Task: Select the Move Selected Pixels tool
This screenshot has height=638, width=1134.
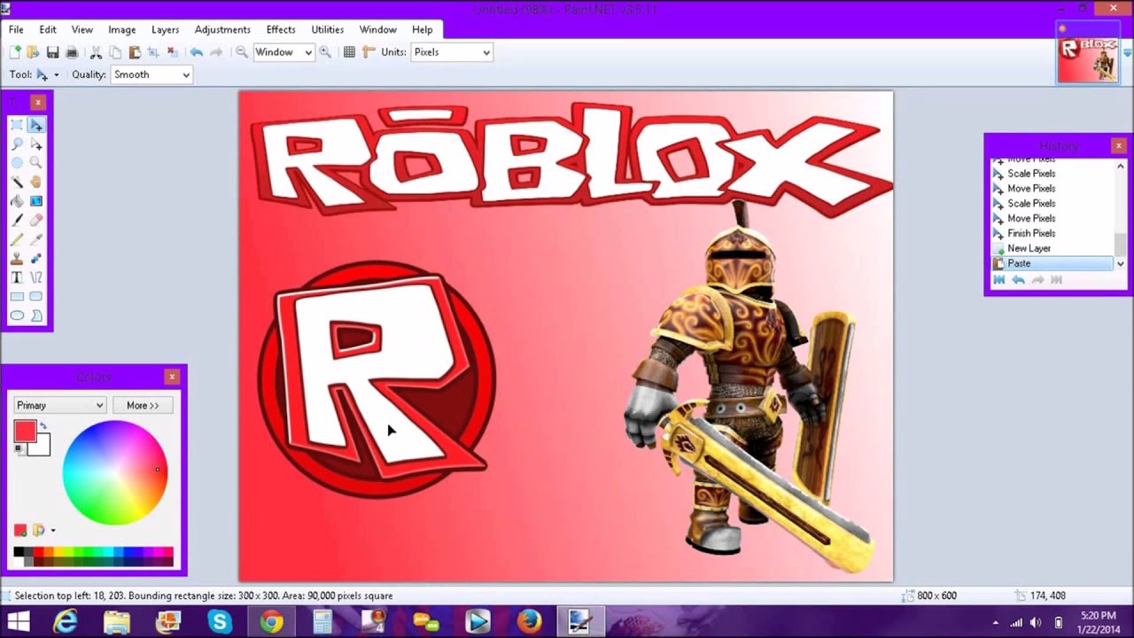Action: pyautogui.click(x=36, y=125)
